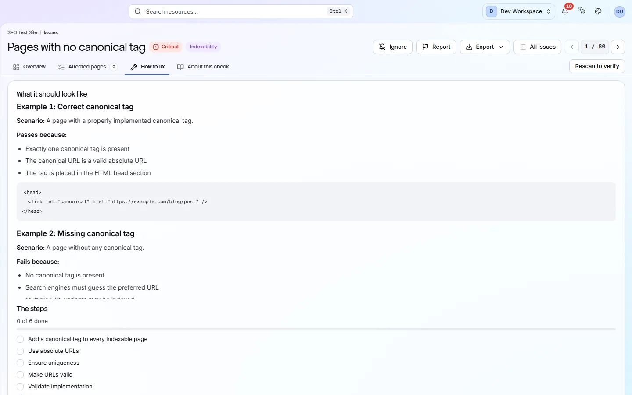Expand the Export dropdown
The height and width of the screenshot is (395, 632).
click(x=485, y=47)
